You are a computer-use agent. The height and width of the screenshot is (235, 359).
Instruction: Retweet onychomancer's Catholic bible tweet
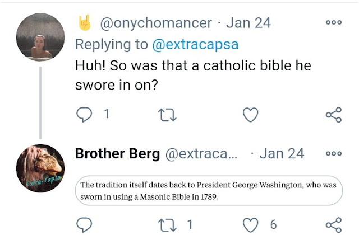(x=167, y=115)
